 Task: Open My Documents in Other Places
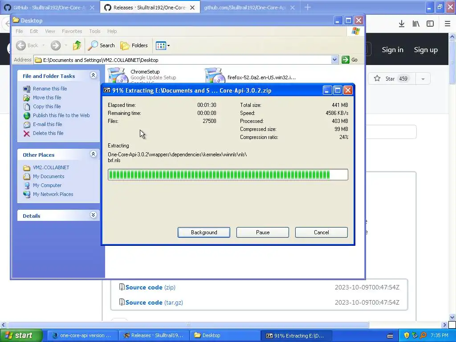pos(48,176)
